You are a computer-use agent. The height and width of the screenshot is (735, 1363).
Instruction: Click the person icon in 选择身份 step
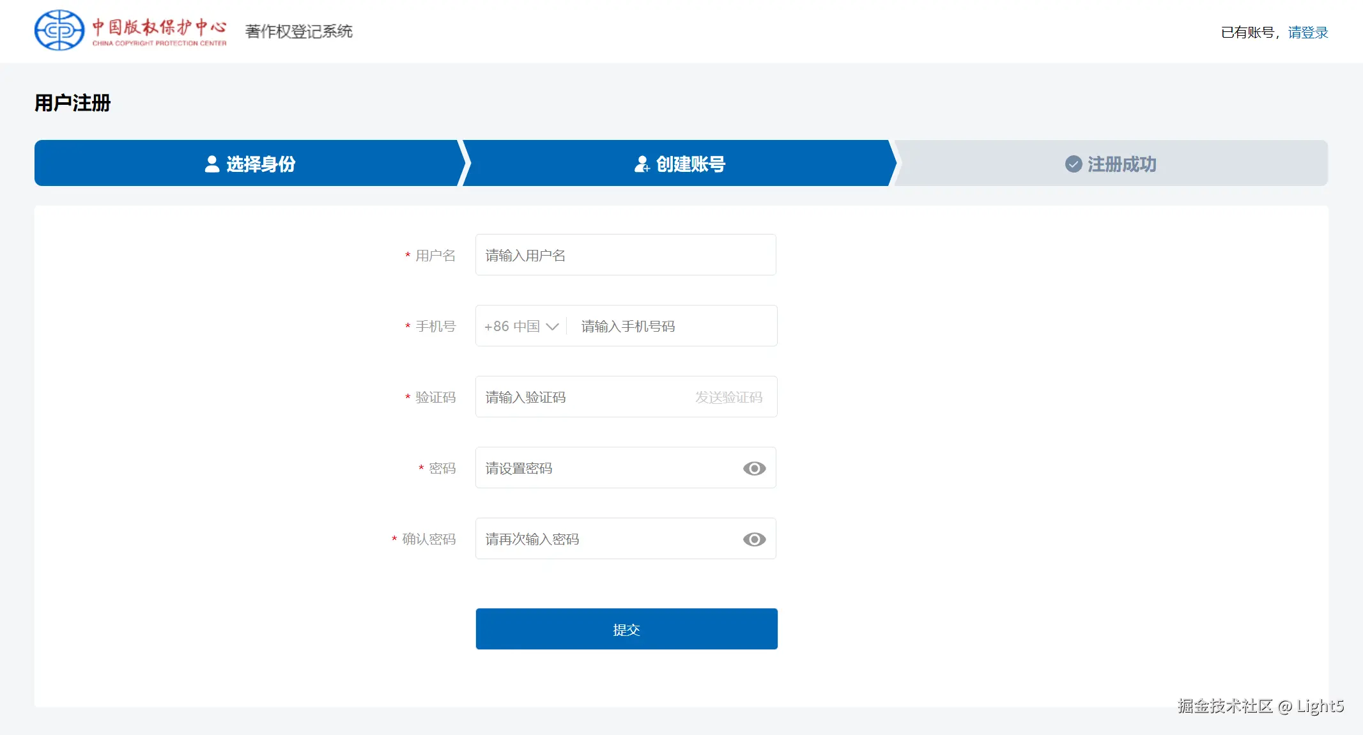point(212,164)
